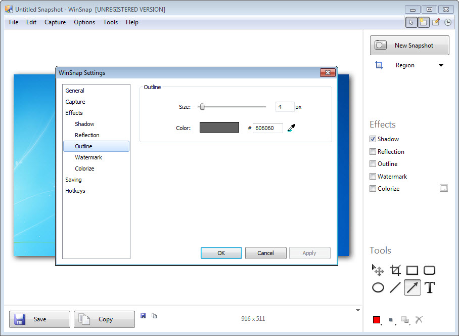Select Saving in the settings list
The width and height of the screenshot is (459, 336).
[73, 180]
